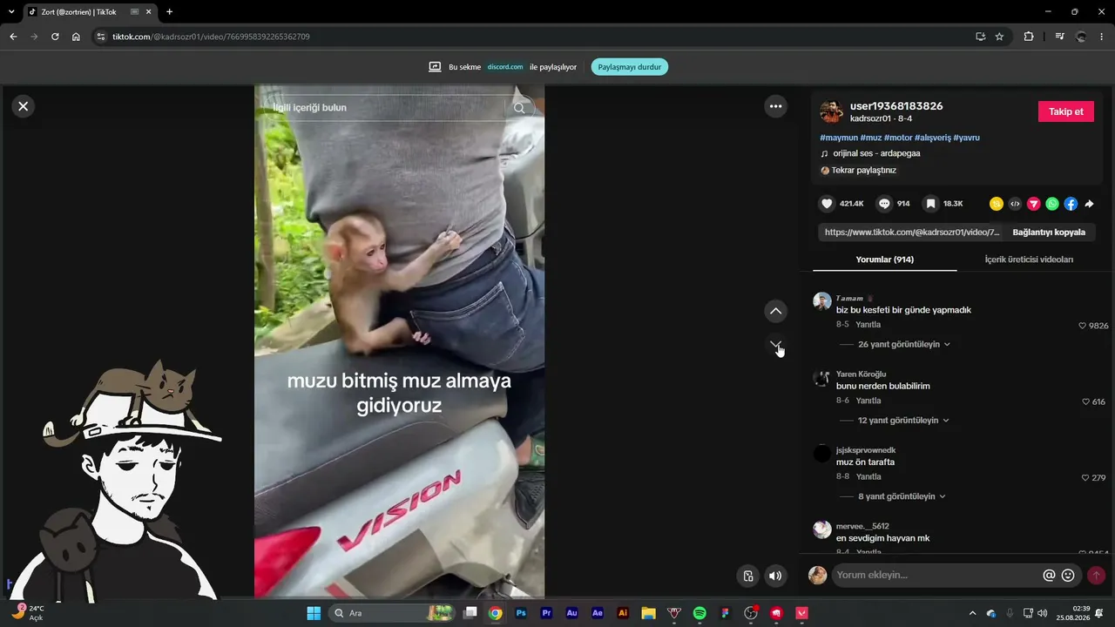Screen dimensions: 1115x627
Task: Open Spotify from the taskbar
Action: click(x=699, y=613)
